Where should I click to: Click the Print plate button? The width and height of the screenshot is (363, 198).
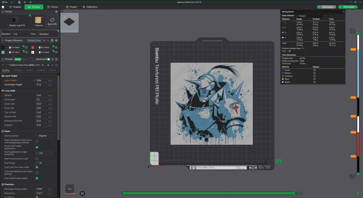(349, 7)
